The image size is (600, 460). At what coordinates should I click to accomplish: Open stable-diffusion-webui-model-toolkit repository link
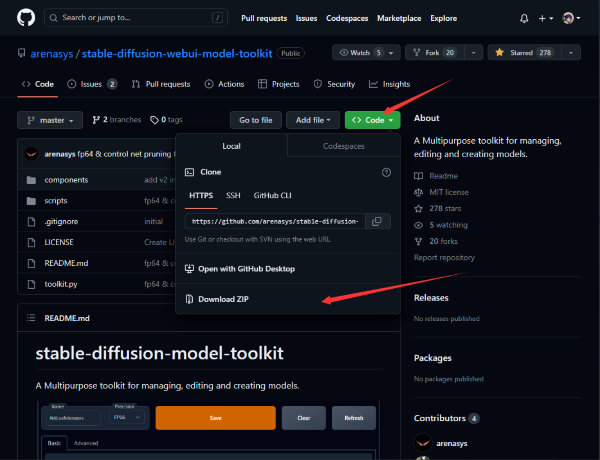click(177, 54)
